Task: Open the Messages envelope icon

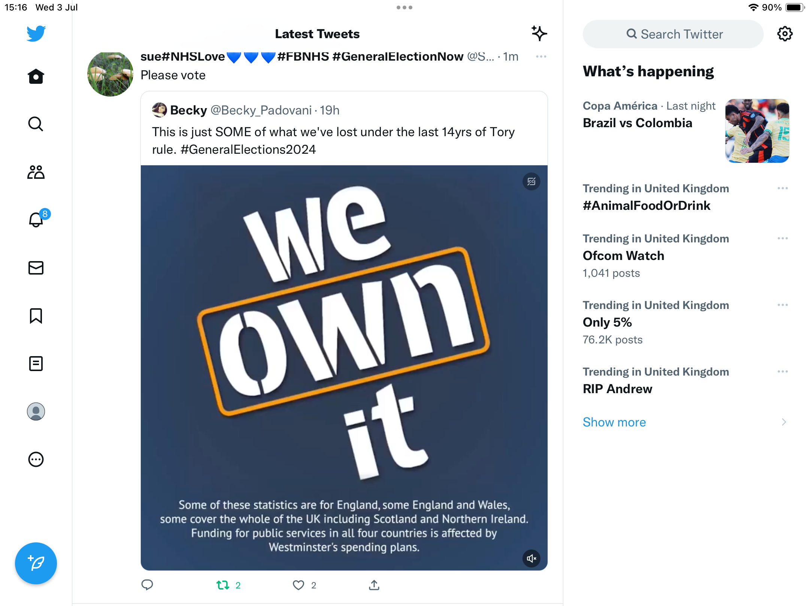Action: point(36,268)
